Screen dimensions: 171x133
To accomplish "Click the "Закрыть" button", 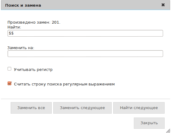I will click(x=149, y=123).
